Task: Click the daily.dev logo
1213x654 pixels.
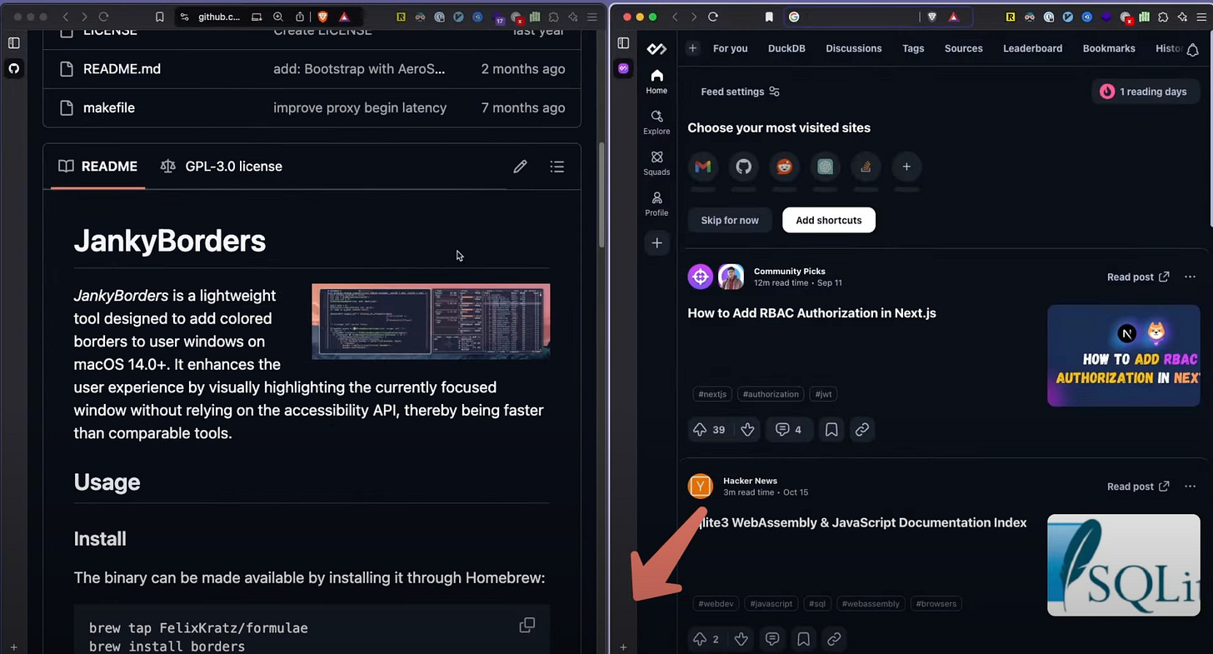Action: 656,49
